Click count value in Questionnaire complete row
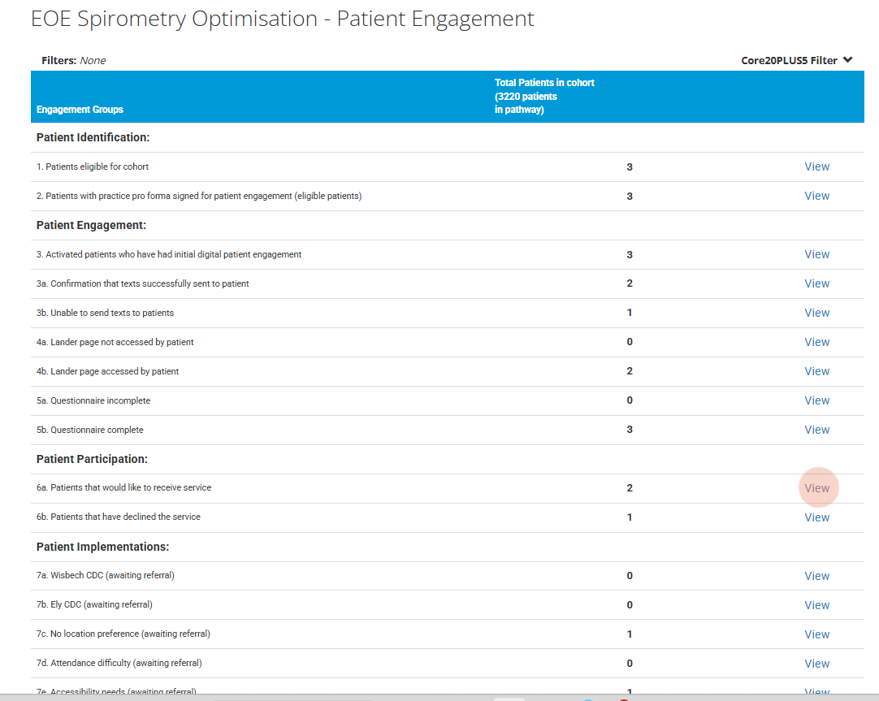 [x=630, y=429]
